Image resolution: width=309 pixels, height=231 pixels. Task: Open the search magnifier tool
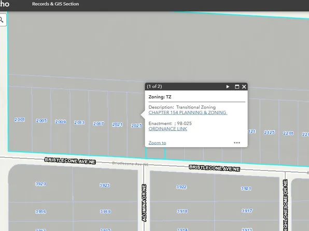[2, 20]
